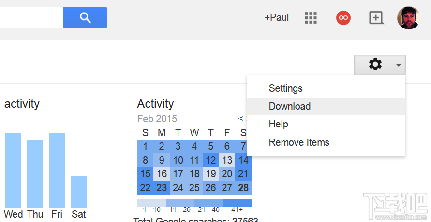Expand the gear dropdown arrow

pos(399,65)
